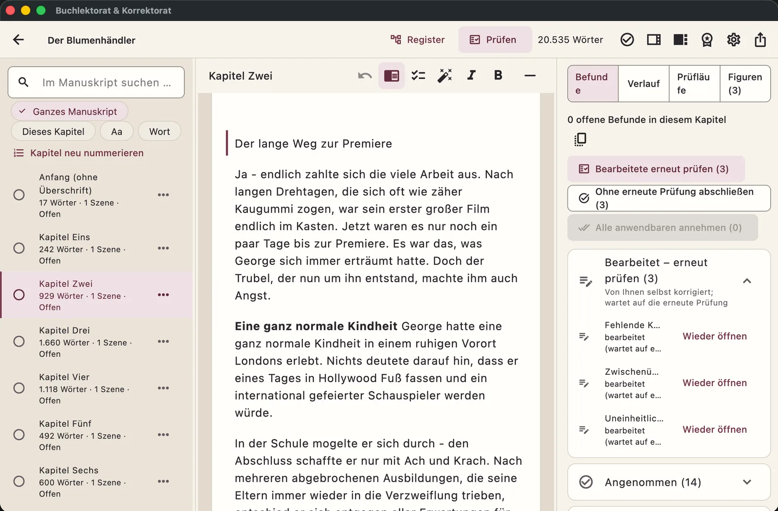
Task: Click the checklist icon in editor toolbar
Action: point(418,76)
